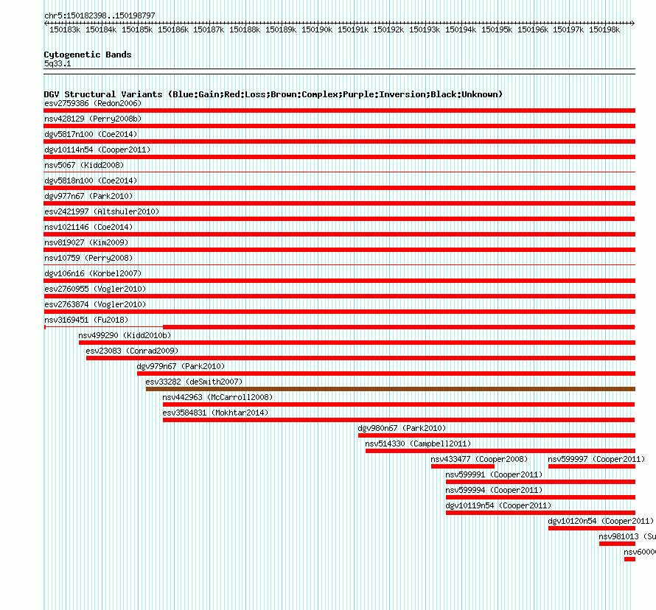Click the esv2421997 (Altshuler2010) label

[x=102, y=211]
